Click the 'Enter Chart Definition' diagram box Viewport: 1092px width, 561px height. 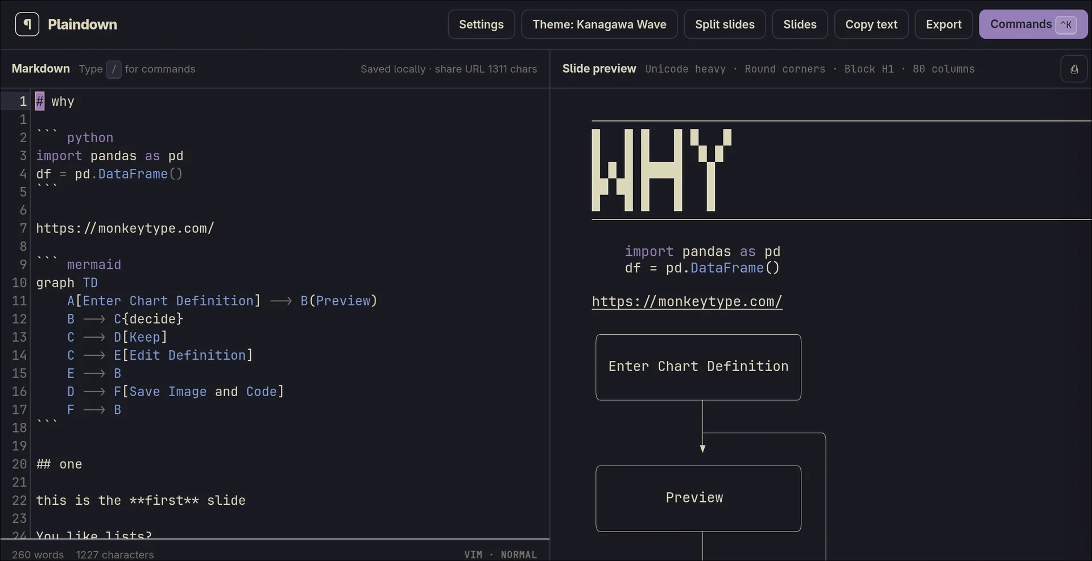click(x=698, y=367)
